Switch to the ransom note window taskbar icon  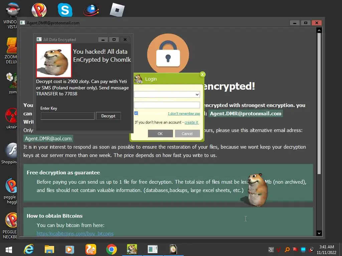point(153,249)
